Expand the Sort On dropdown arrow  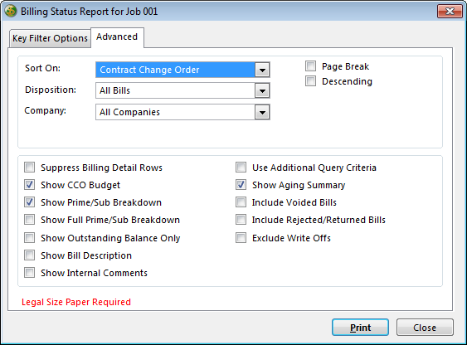click(x=262, y=70)
